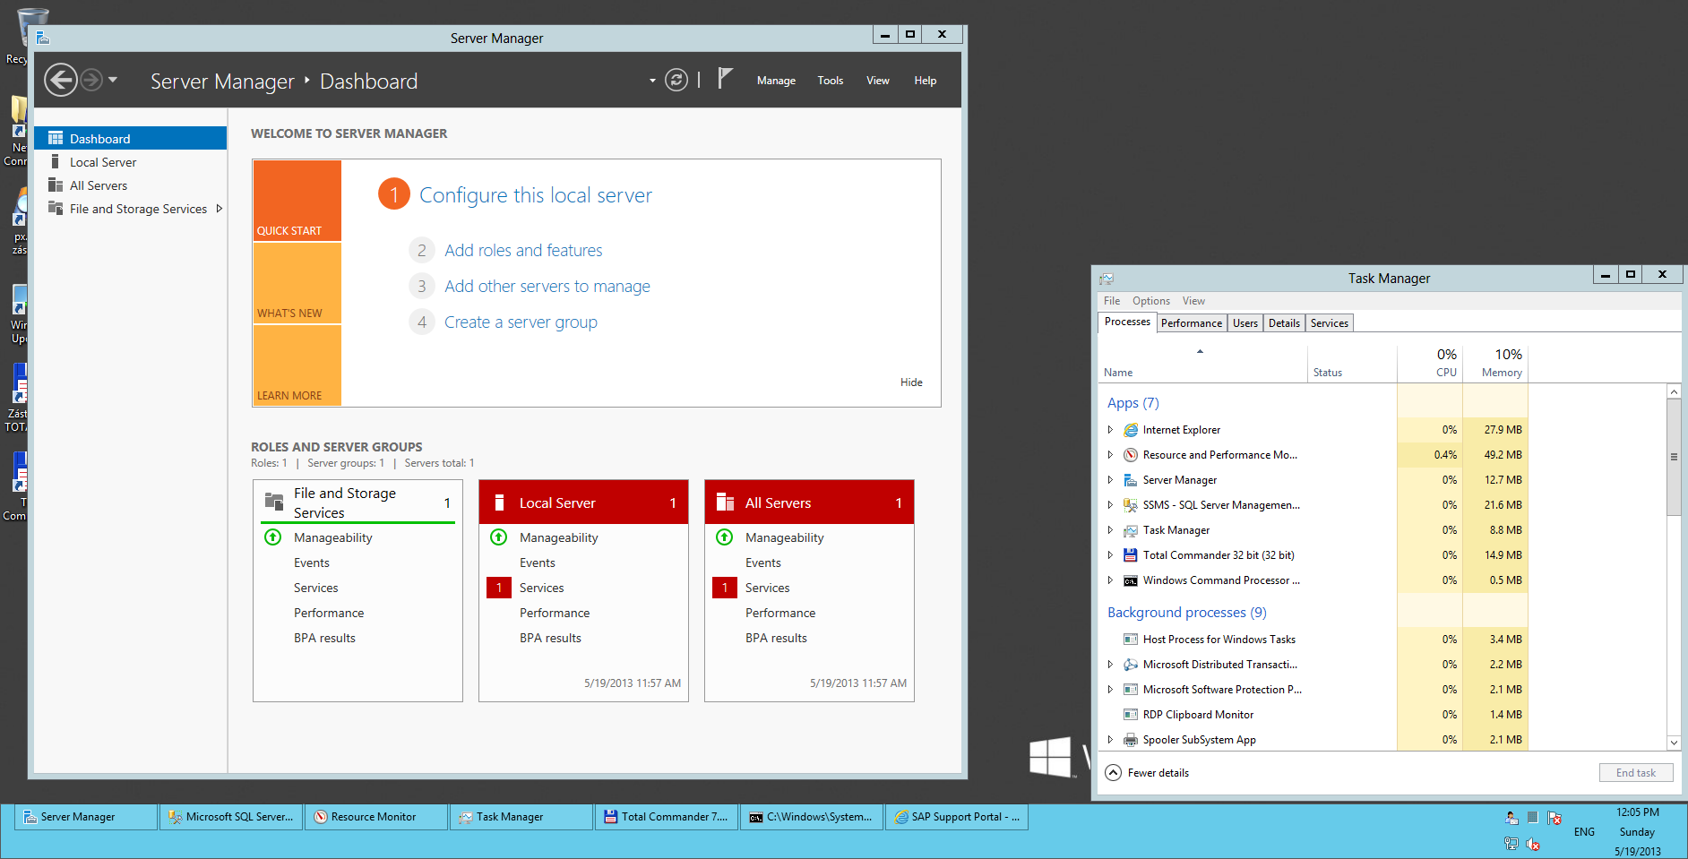Open the notifications flag icon
The image size is (1688, 859).
pos(725,79)
